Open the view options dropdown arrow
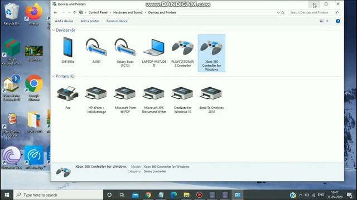The height and width of the screenshot is (200, 357). tap(327, 21)
